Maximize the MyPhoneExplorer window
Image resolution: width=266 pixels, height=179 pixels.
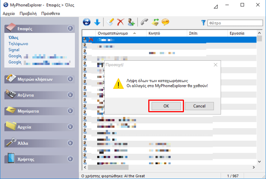click(x=242, y=5)
